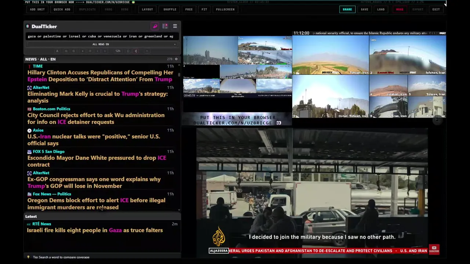Click the SHARE button
This screenshot has height=264, width=470.
pyautogui.click(x=347, y=10)
